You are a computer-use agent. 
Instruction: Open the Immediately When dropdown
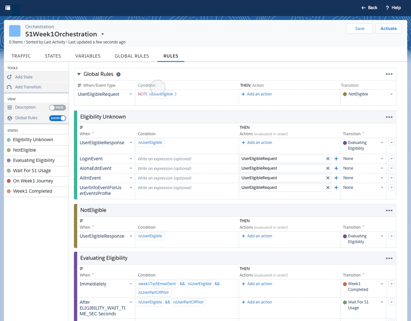pyautogui.click(x=131, y=284)
